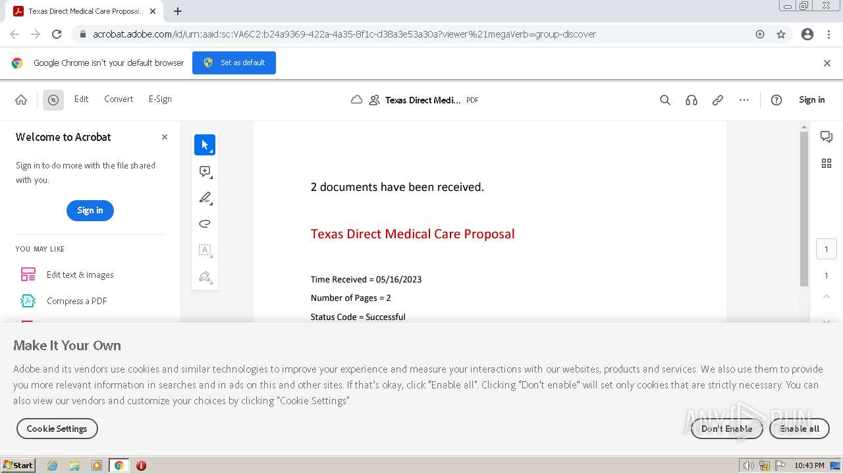Image resolution: width=843 pixels, height=474 pixels.
Task: Dismiss the default browser notification bar
Action: coord(827,63)
